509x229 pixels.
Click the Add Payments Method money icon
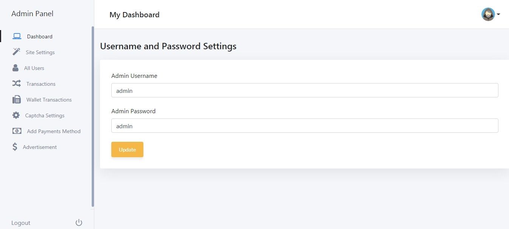click(x=17, y=131)
